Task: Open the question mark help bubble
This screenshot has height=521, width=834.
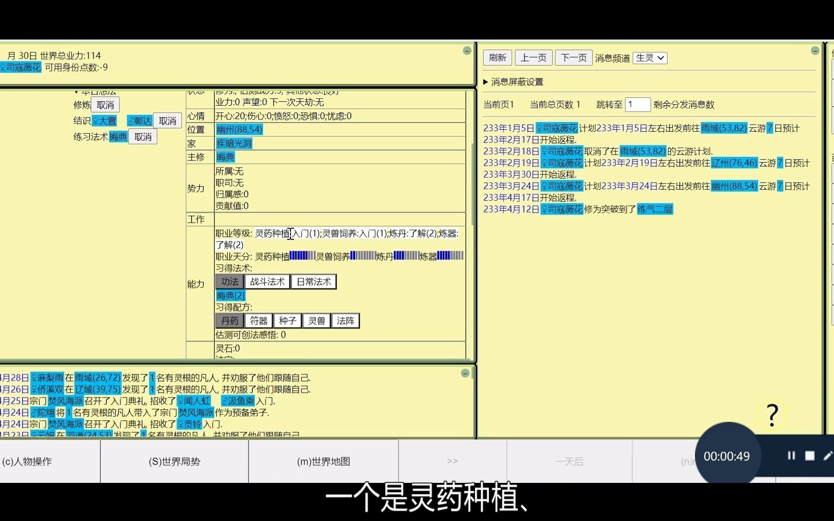Action: click(772, 414)
